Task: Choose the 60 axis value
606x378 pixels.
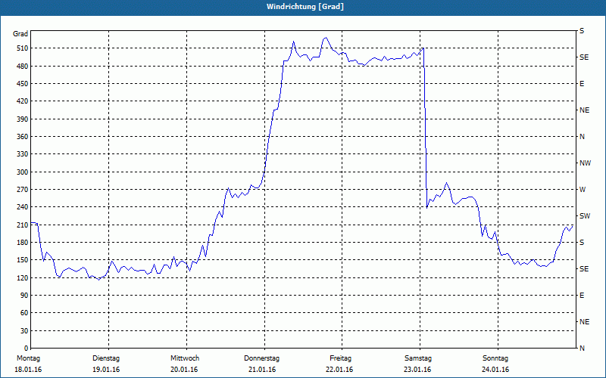Action: 24,313
